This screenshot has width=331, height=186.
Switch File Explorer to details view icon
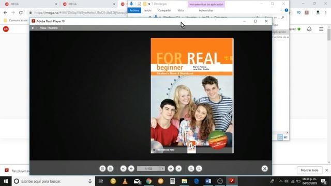[280, 137]
